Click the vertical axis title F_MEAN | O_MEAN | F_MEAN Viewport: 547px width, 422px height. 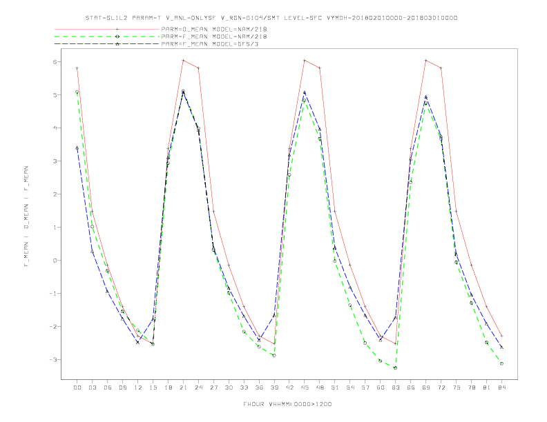coord(26,217)
